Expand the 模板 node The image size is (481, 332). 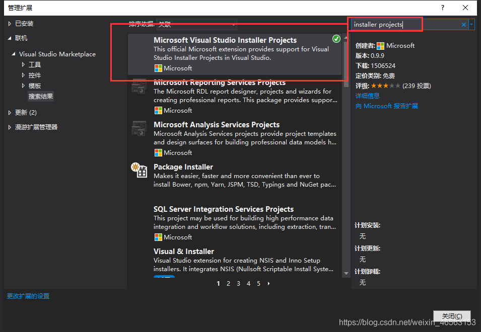(x=23, y=86)
